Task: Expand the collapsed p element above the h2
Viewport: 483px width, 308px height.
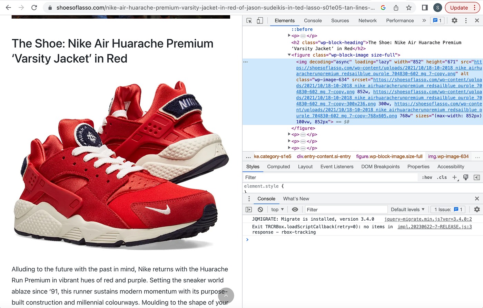Action: tap(289, 36)
